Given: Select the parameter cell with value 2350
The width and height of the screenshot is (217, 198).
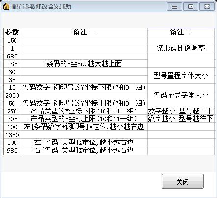Looking at the screenshot, I should 12,95.
